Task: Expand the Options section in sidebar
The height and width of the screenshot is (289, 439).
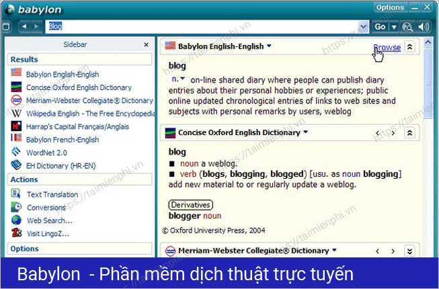Action: click(x=24, y=249)
